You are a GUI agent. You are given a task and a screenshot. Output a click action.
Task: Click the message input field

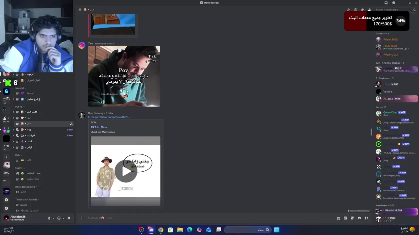209,218
